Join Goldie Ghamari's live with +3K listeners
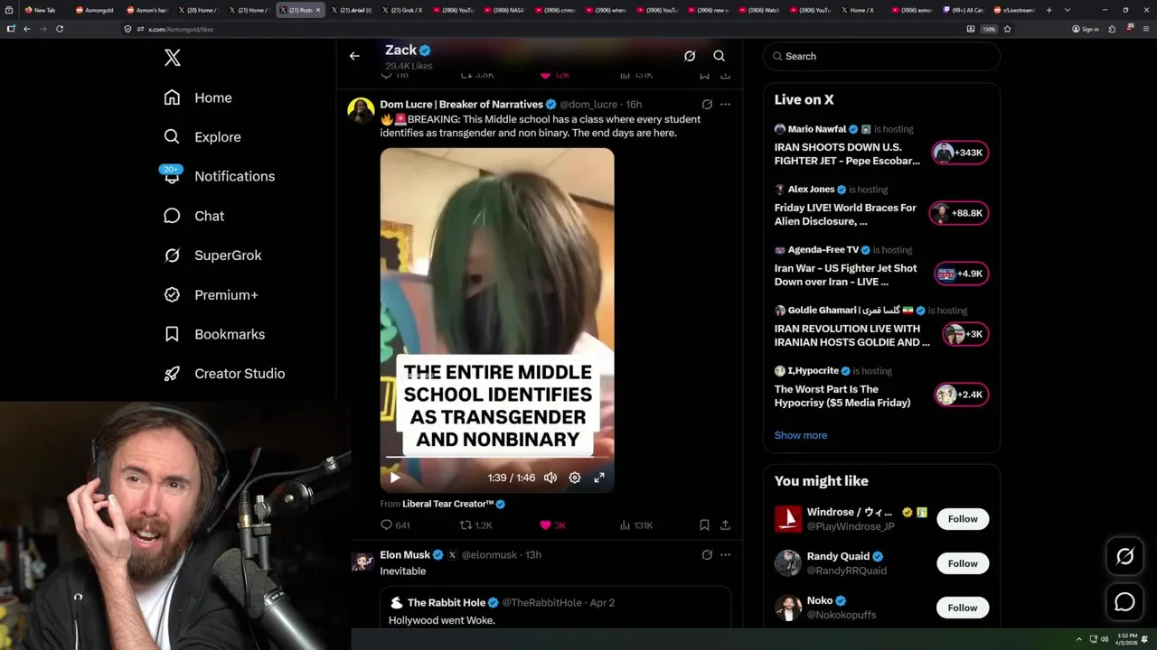This screenshot has height=650, width=1157. point(965,334)
